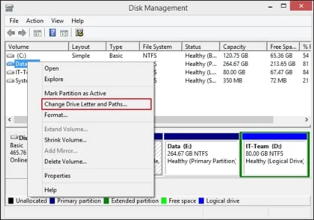Sort by the Type column header
Screen dimensions: 314x220
[123, 46]
